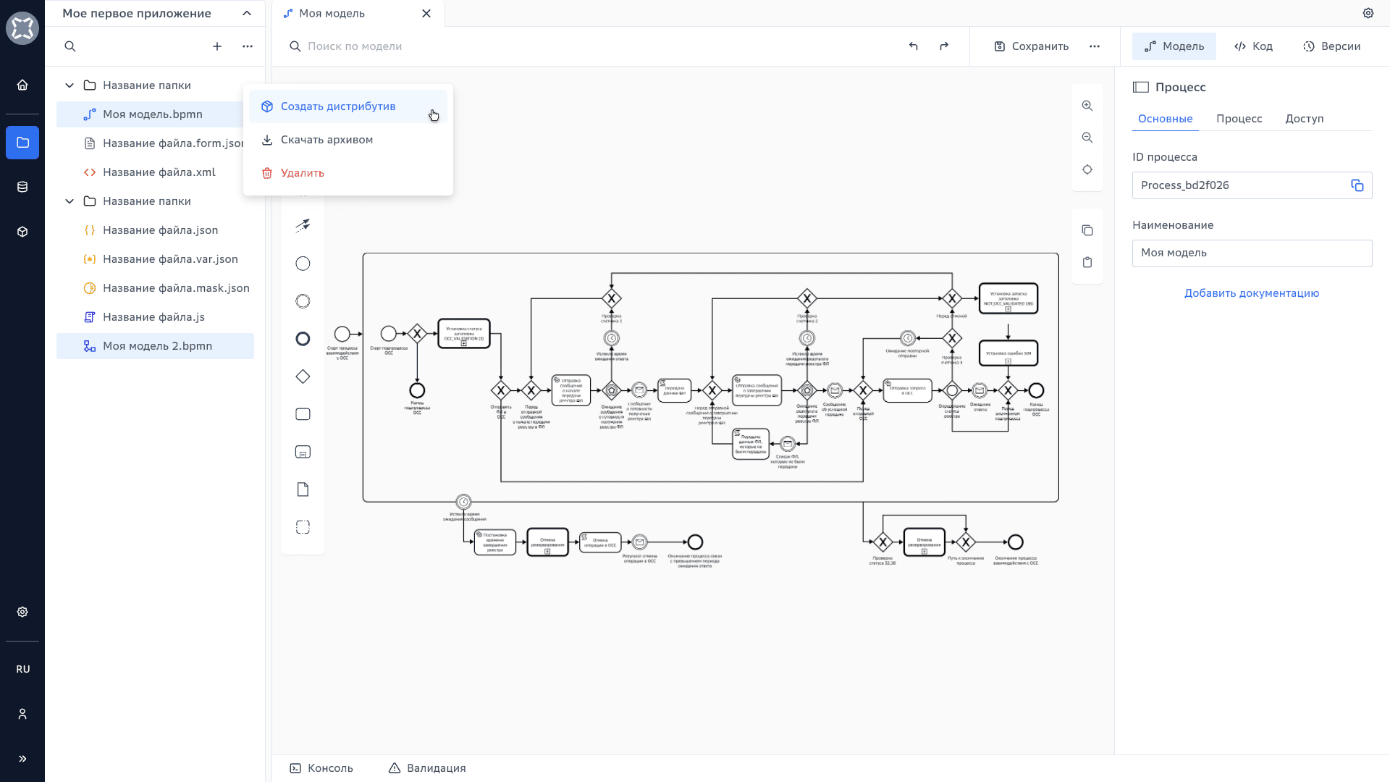
Task: Select the gateway diamond tool in palette
Action: click(x=303, y=377)
